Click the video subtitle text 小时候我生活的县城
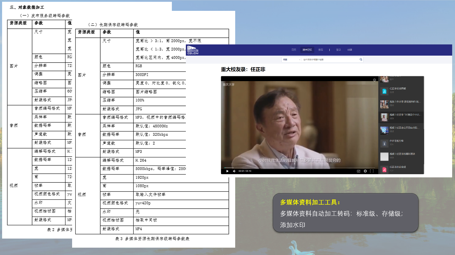Image resolution: width=455 pixels, height=255 pixels. click(x=299, y=160)
